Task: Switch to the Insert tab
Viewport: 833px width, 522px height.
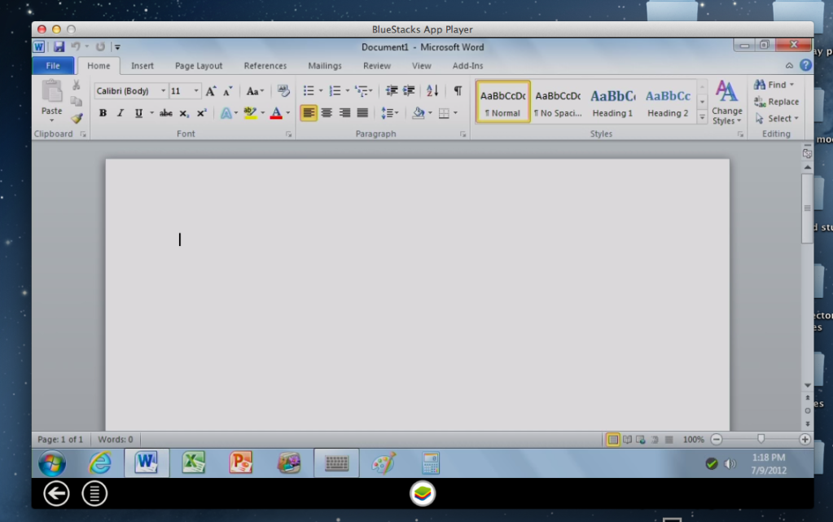Action: (x=142, y=66)
